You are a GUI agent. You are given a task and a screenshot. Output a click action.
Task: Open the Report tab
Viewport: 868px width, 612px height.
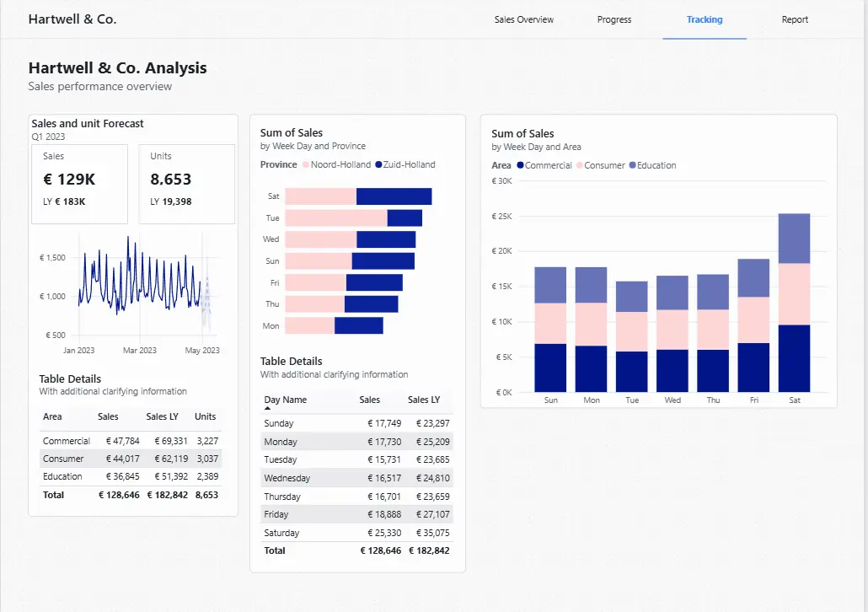click(795, 19)
